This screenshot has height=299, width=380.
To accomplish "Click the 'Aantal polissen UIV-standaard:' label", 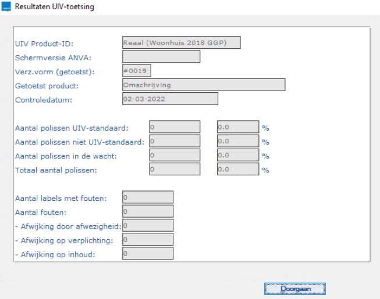I will 72,128.
